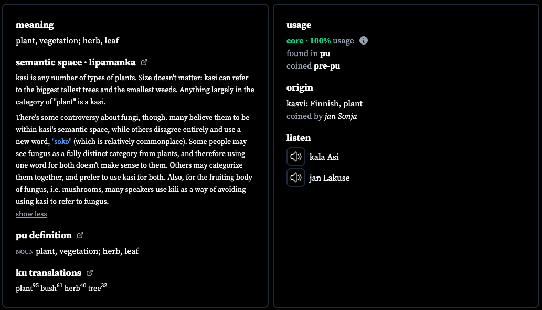Click the semantic space · lipamanka heading
Screen dimensions: 542x310
click(x=76, y=62)
